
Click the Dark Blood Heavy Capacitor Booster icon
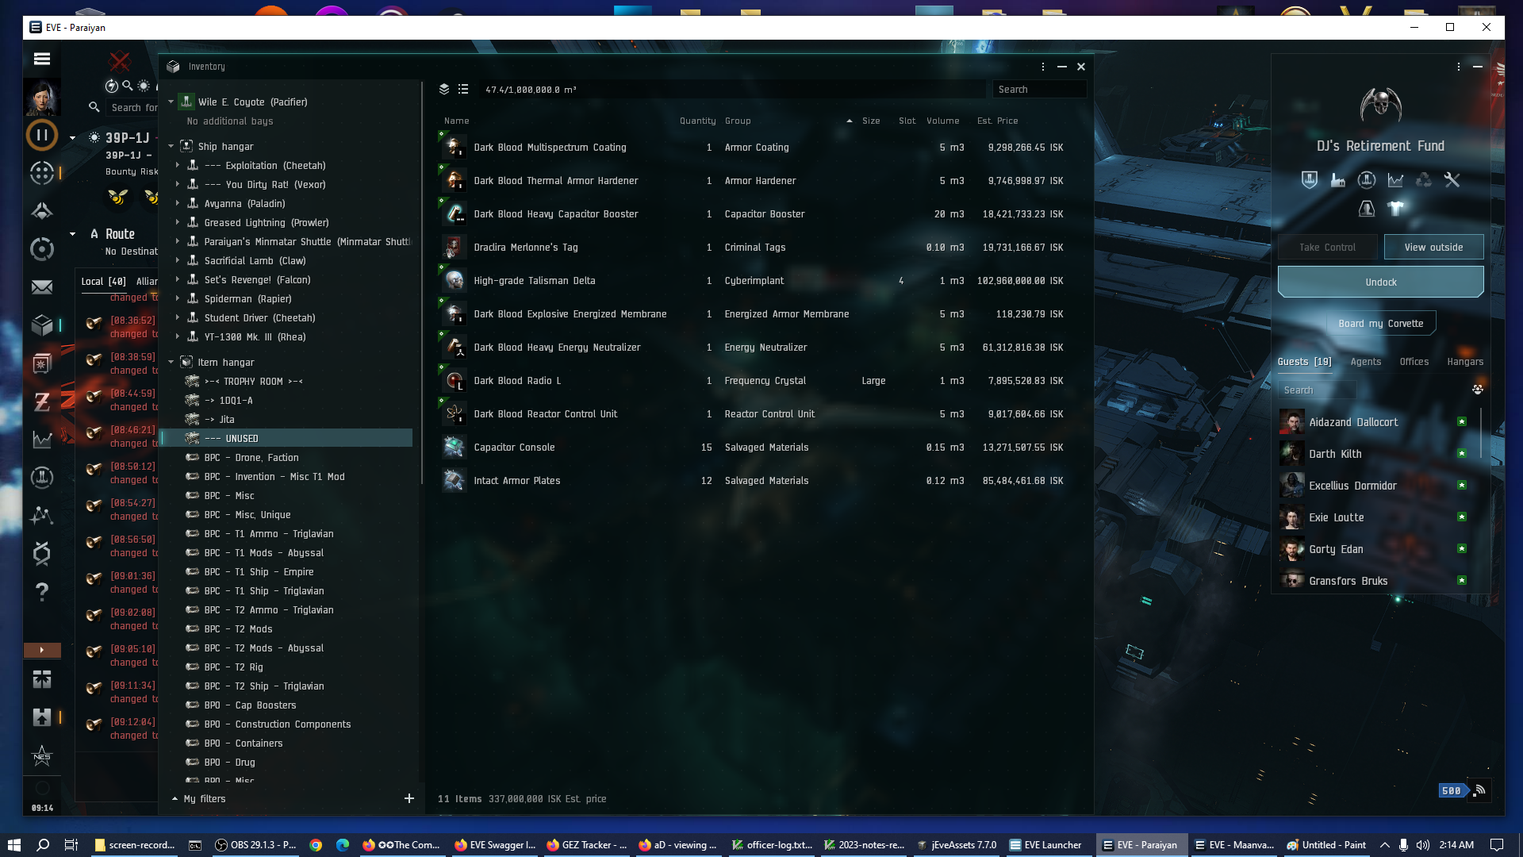454,214
